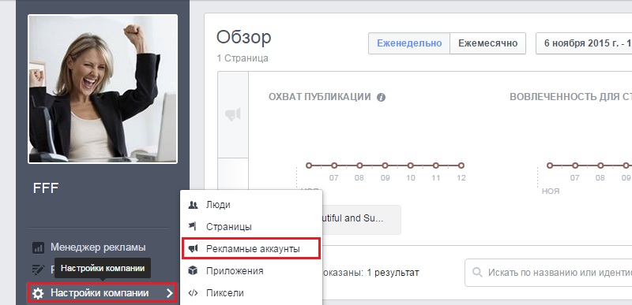Focus the Искать по названию search field
The height and width of the screenshot is (305, 632).
(548, 273)
